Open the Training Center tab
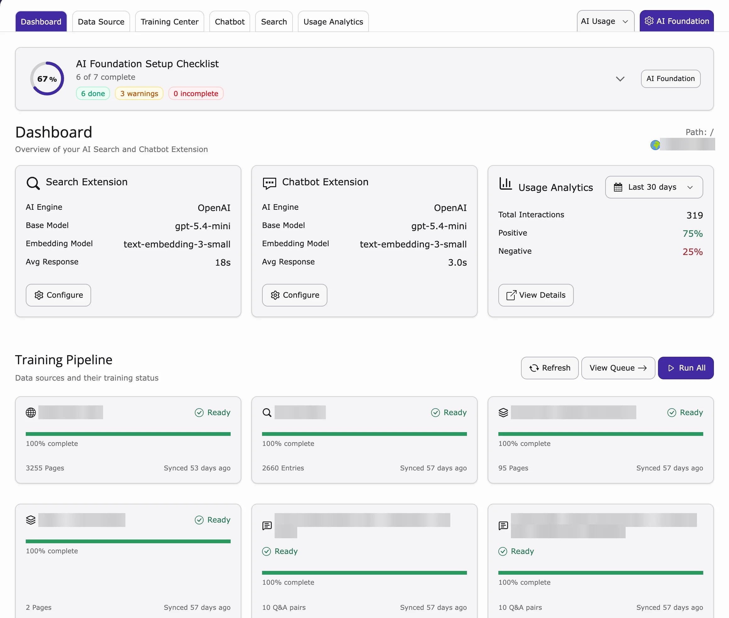Viewport: 729px width, 618px height. 169,21
